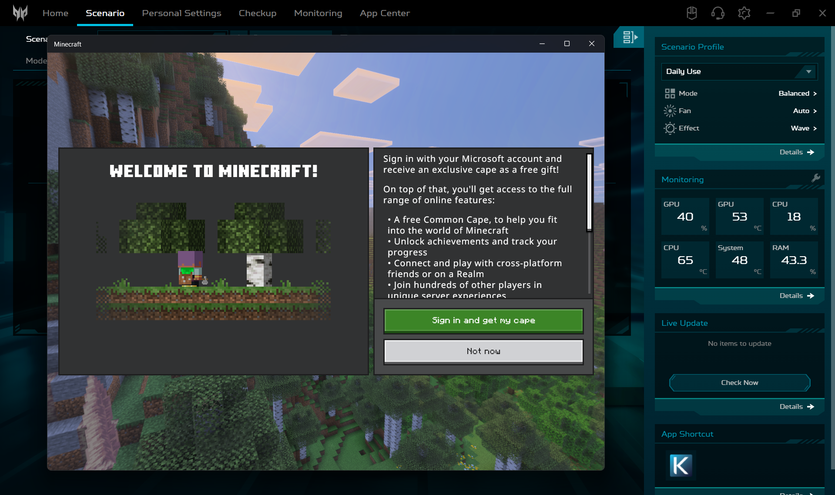Viewport: 835px width, 495px height.
Task: Click the CPU 65 °C temperature tile
Action: point(685,260)
